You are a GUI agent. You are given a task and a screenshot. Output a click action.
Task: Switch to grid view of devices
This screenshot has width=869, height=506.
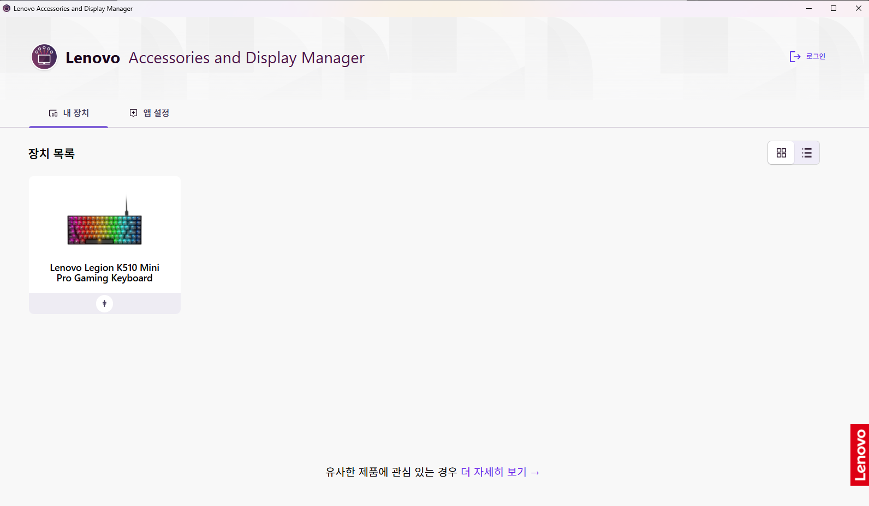781,153
